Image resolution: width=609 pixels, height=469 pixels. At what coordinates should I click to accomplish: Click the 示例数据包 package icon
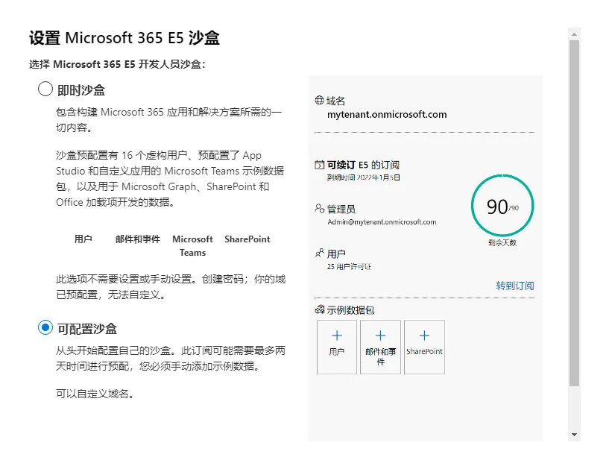pyautogui.click(x=320, y=309)
